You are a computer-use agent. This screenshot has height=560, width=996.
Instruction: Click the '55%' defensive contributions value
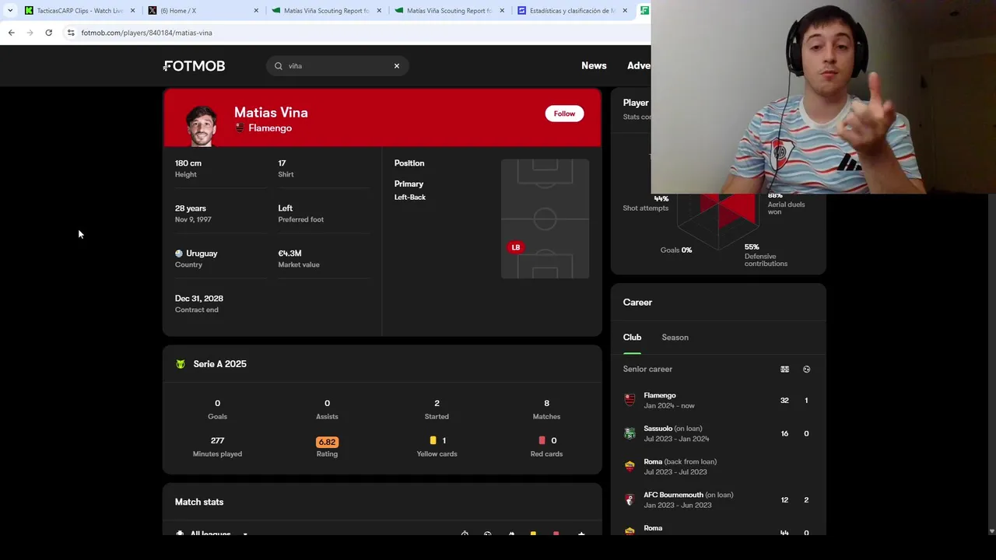(x=752, y=247)
